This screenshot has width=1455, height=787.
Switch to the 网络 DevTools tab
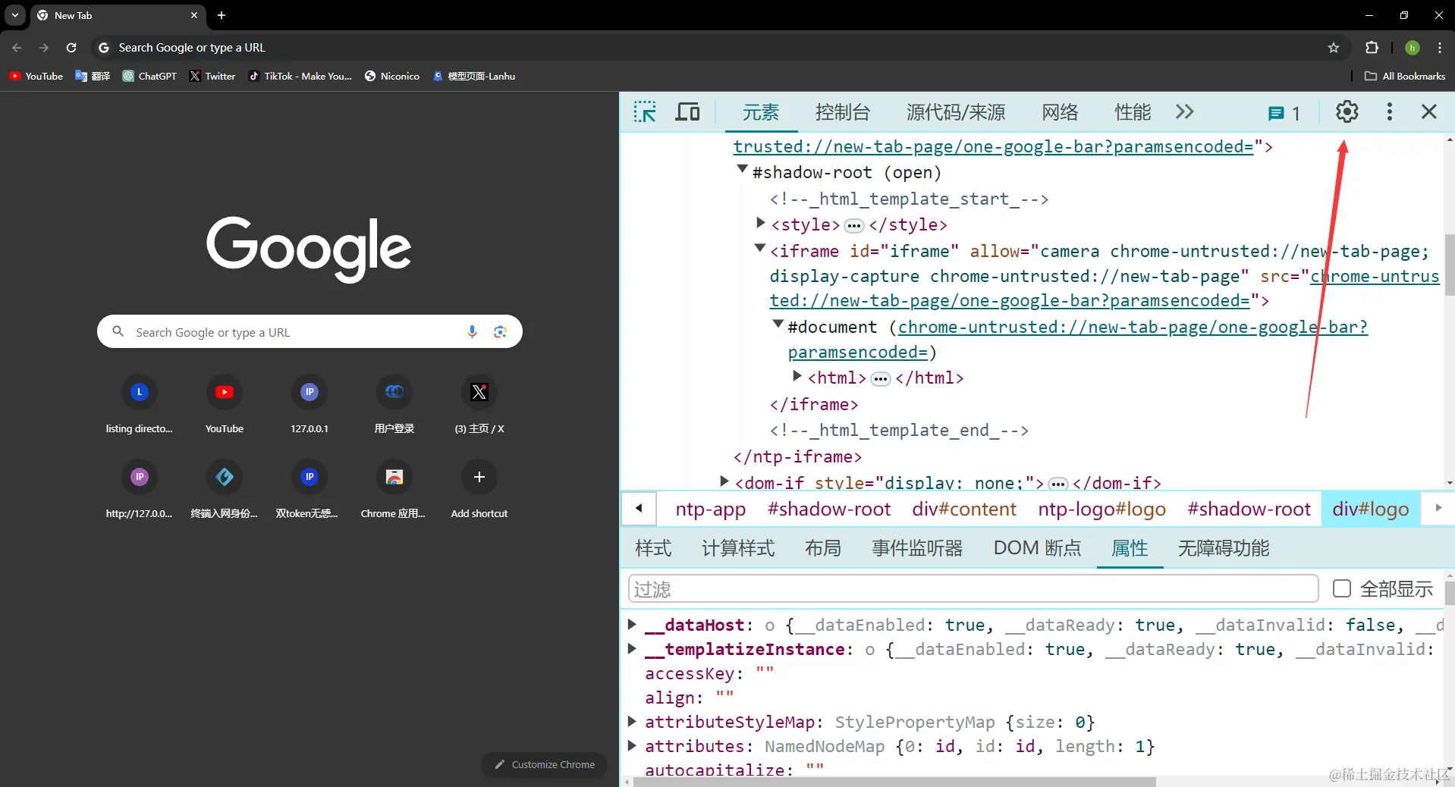coord(1060,112)
